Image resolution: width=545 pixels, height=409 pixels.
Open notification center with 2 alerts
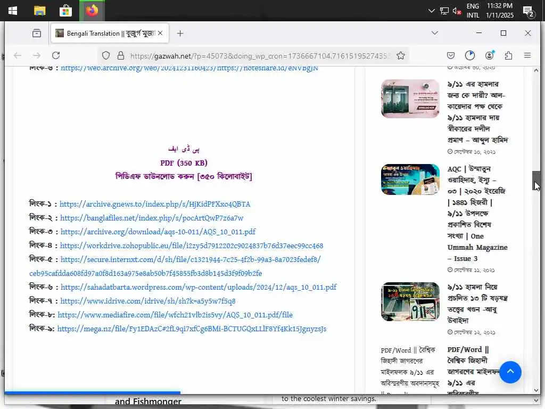[x=529, y=12]
